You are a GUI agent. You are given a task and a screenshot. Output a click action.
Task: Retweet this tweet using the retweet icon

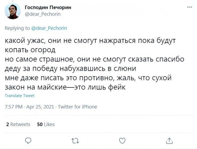75,141
